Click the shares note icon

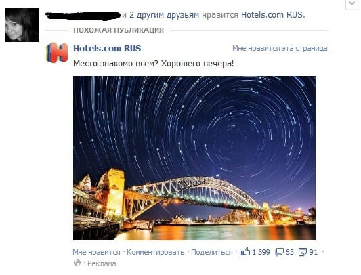point(303,252)
